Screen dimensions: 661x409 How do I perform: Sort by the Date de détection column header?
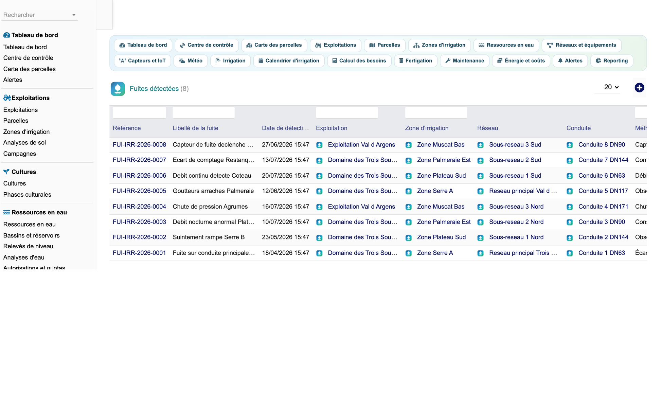coord(285,128)
